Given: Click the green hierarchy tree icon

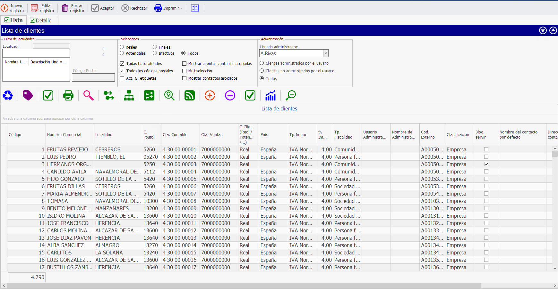Looking at the screenshot, I should point(129,95).
